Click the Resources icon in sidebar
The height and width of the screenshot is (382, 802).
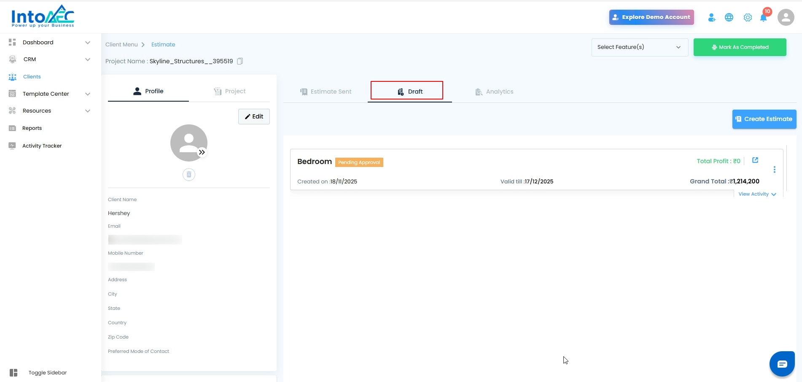click(12, 110)
